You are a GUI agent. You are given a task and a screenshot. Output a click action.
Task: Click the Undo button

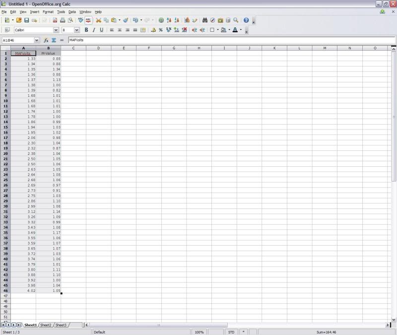(x=136, y=20)
